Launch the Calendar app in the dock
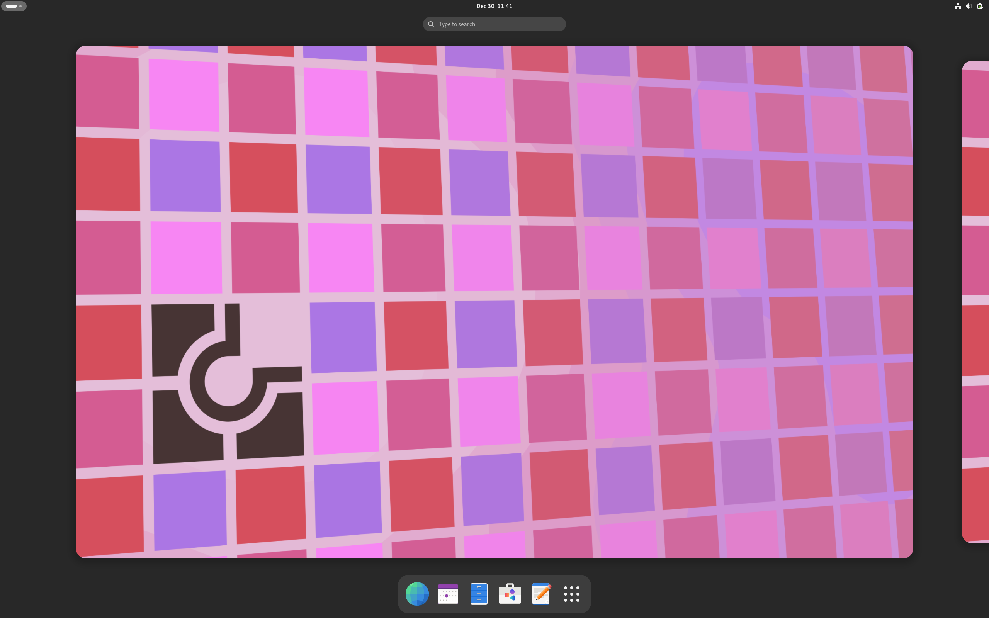Image resolution: width=989 pixels, height=618 pixels. (x=448, y=594)
